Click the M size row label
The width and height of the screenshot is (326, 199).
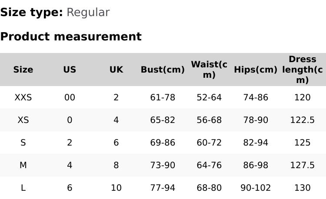coord(23,165)
